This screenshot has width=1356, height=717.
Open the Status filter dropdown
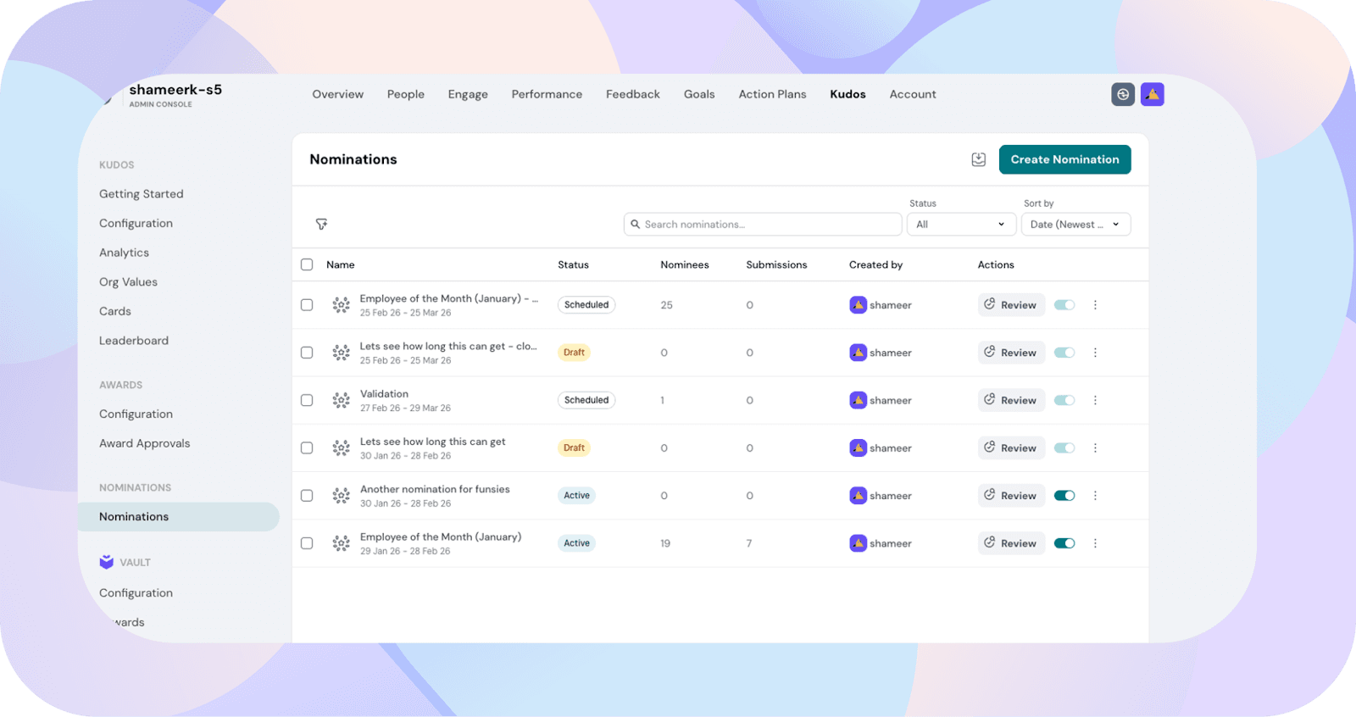coord(960,225)
